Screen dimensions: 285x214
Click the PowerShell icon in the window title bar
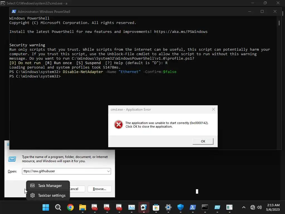pos(14,11)
